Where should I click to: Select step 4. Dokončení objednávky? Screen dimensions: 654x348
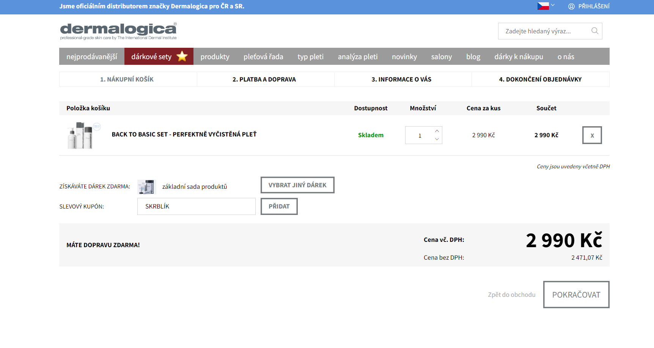(541, 79)
